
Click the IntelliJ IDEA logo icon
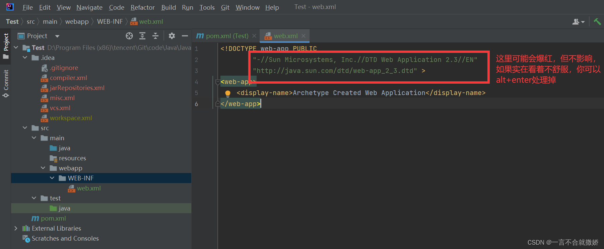pos(10,7)
